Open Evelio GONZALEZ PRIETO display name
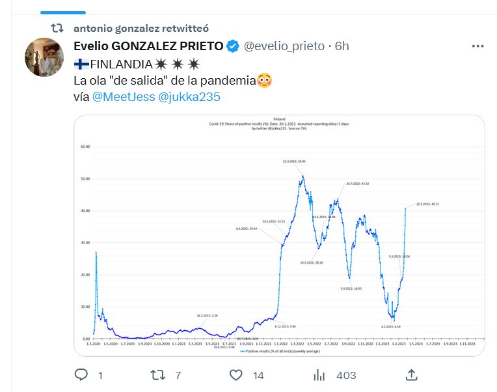The height and width of the screenshot is (392, 497). (148, 46)
